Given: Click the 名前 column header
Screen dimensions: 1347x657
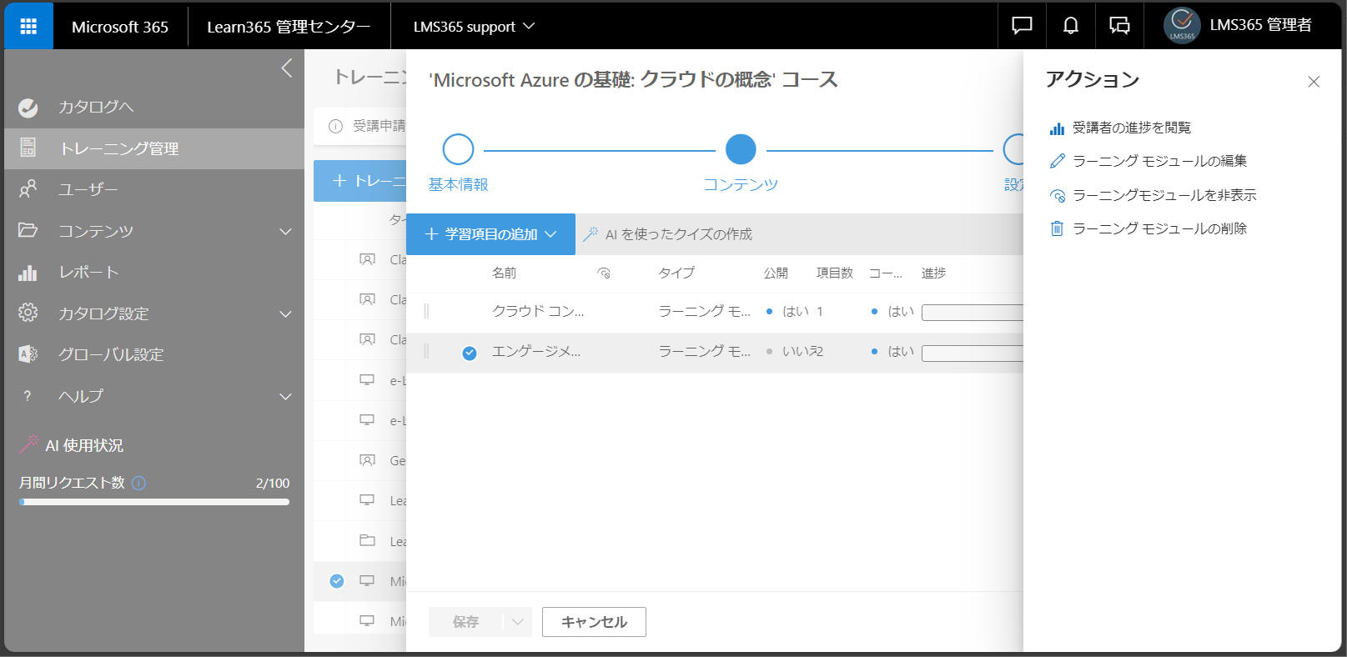Looking at the screenshot, I should pyautogui.click(x=504, y=273).
